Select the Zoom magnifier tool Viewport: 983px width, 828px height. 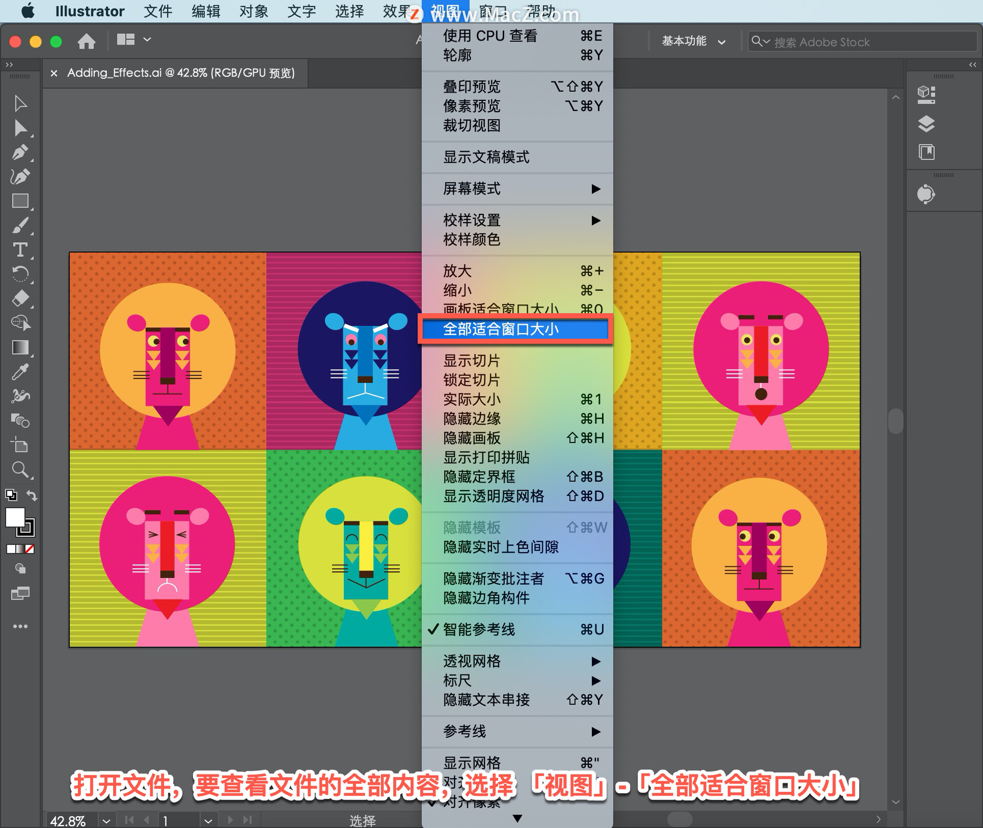(x=20, y=469)
